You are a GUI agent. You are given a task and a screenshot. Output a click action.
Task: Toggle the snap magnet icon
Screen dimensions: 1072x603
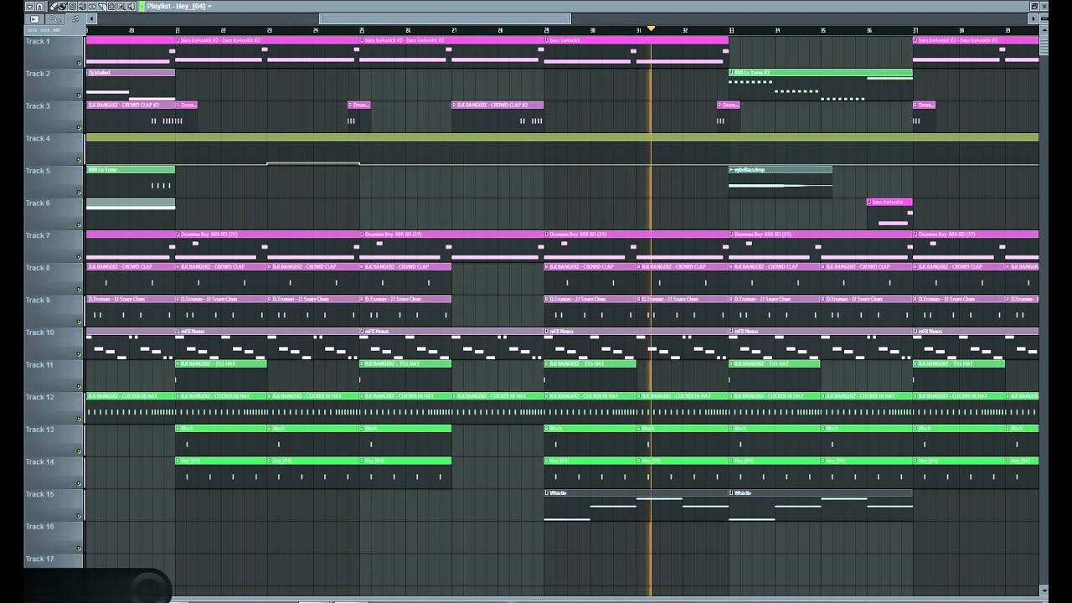point(39,6)
